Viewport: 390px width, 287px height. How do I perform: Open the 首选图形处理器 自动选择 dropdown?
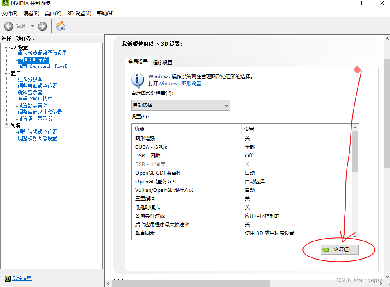(181, 105)
